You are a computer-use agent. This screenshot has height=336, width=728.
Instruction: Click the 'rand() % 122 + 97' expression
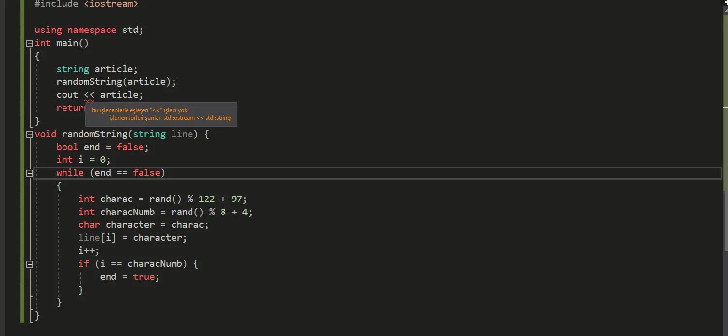tap(196, 199)
